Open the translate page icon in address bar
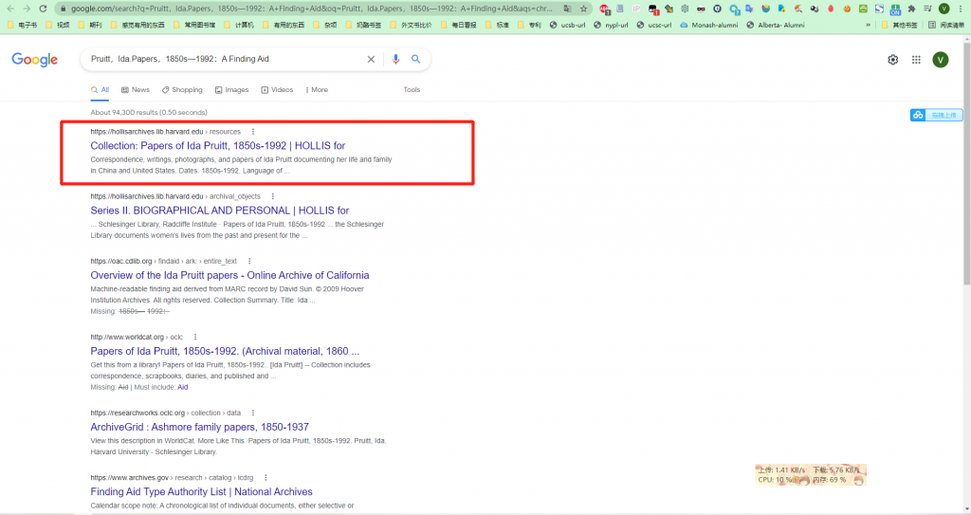This screenshot has height=515, width=971. click(x=567, y=9)
